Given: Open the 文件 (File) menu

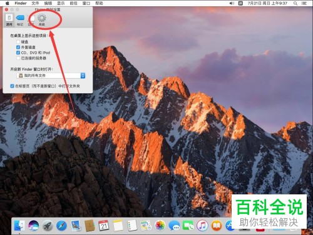Looking at the screenshot, I should point(35,3).
